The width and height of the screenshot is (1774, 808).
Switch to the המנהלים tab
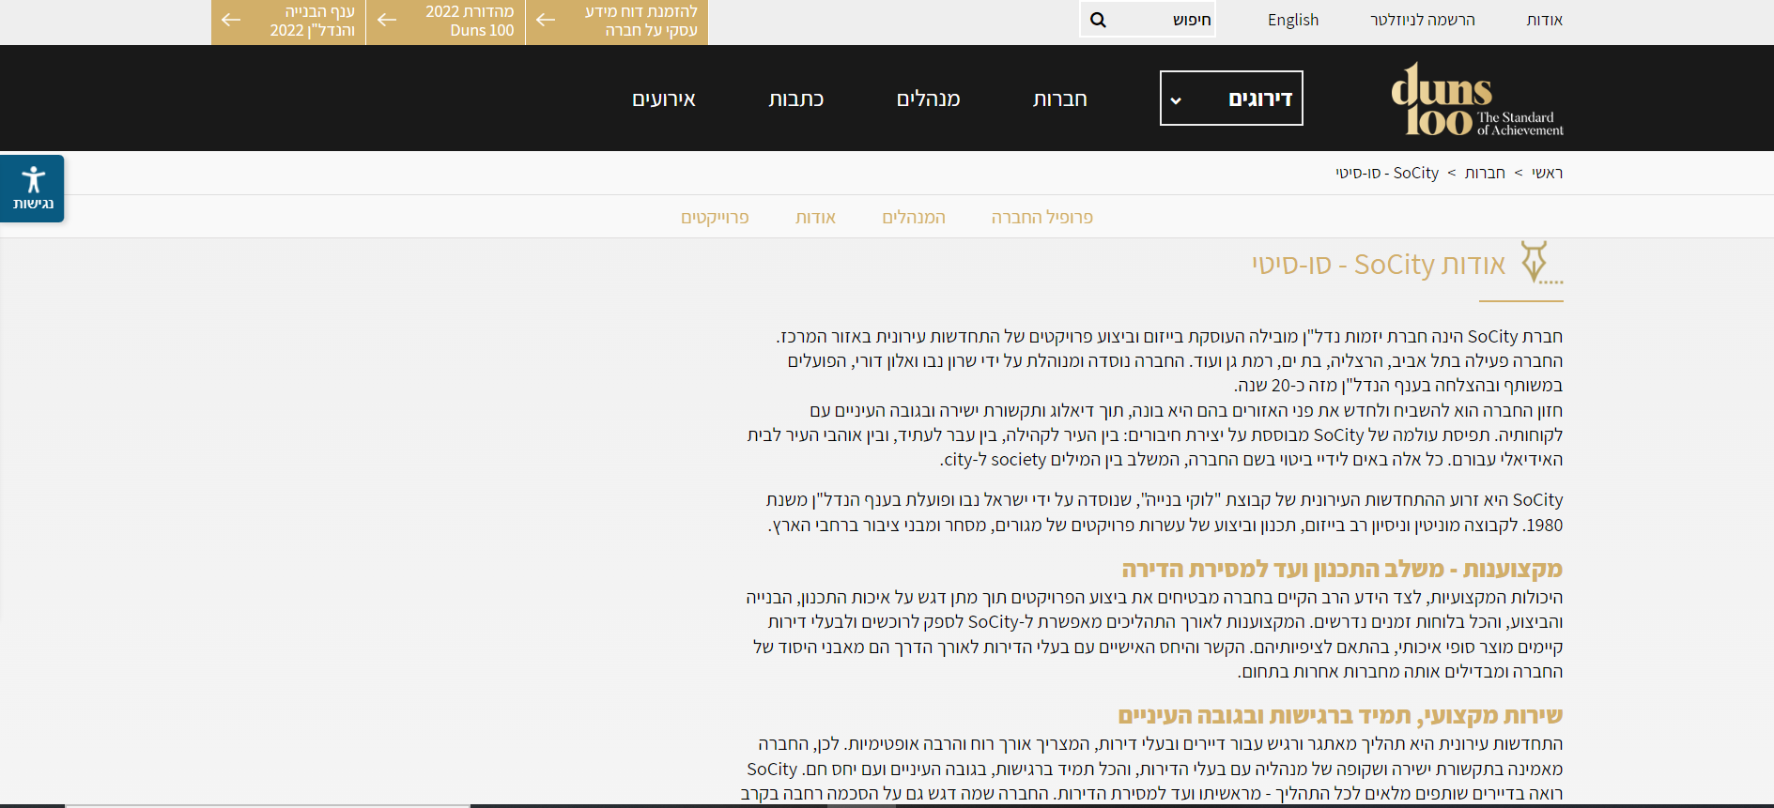[913, 217]
